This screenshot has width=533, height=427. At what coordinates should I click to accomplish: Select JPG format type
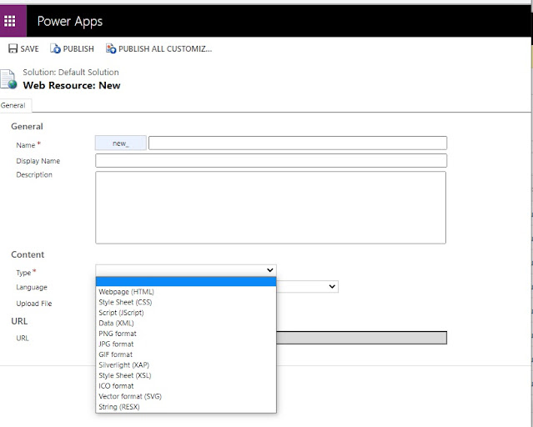(186, 344)
